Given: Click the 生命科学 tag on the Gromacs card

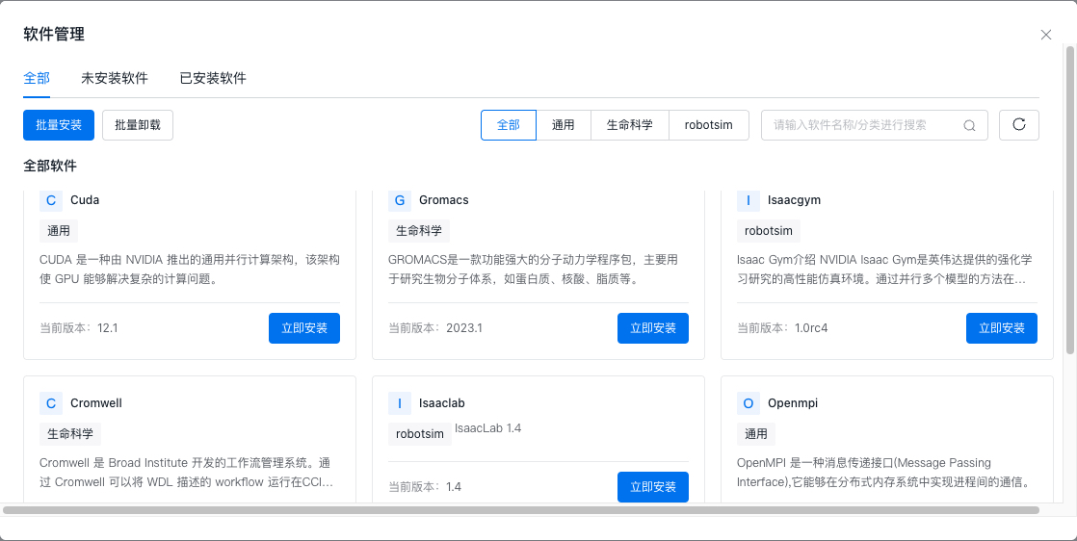Looking at the screenshot, I should (419, 231).
